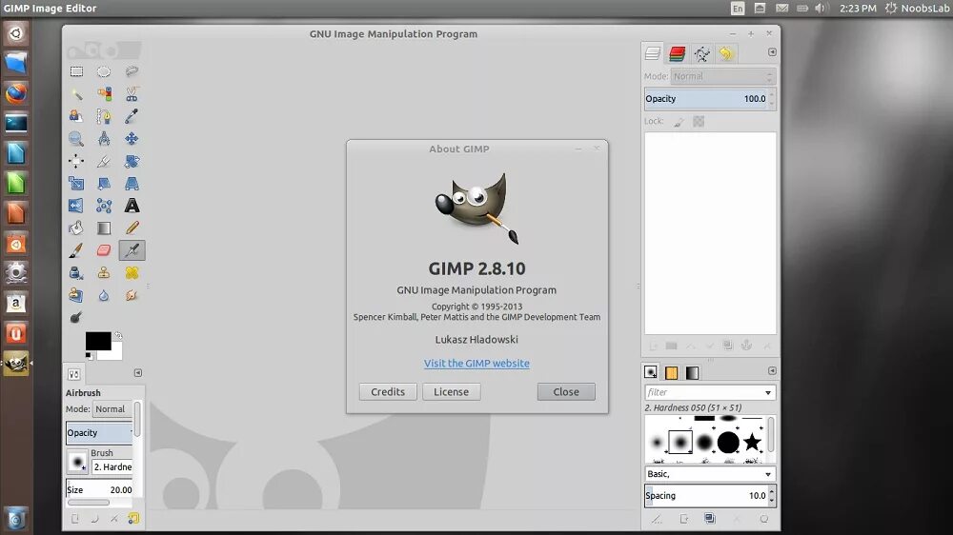Select the Alignment tool
This screenshot has width=953, height=535.
click(x=76, y=161)
